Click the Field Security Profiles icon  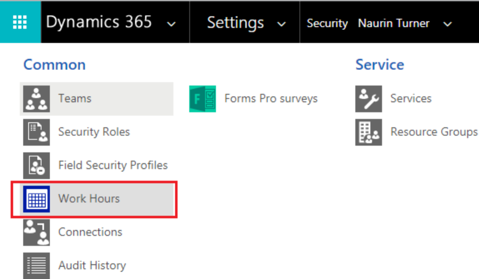(x=36, y=165)
